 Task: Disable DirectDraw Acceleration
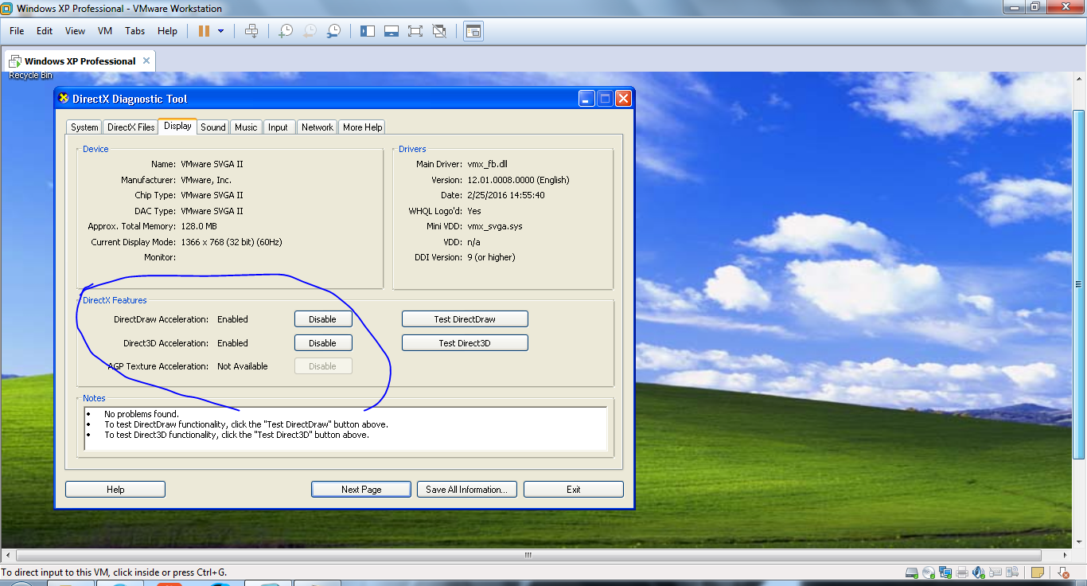tap(323, 319)
